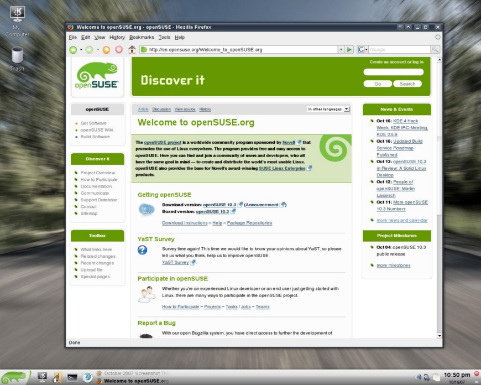Open Create an account or log in
Viewport: 481px width, 385px height.
coord(396,62)
